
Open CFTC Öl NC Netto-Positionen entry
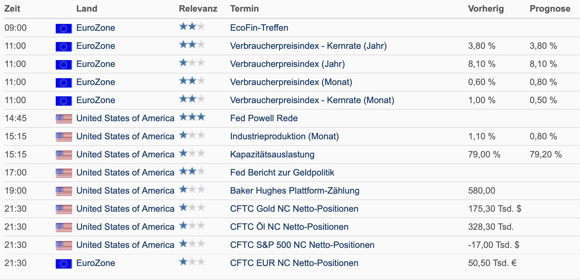[289, 227]
